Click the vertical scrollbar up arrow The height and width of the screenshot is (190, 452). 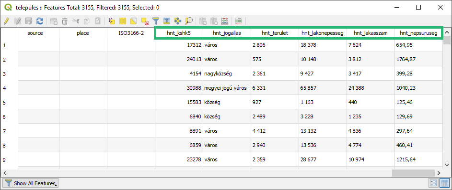tap(447, 32)
